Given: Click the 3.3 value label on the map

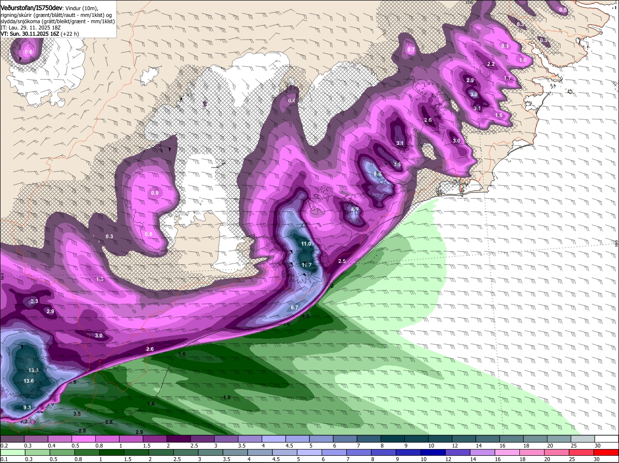Looking at the screenshot, I should [x=34, y=301].
